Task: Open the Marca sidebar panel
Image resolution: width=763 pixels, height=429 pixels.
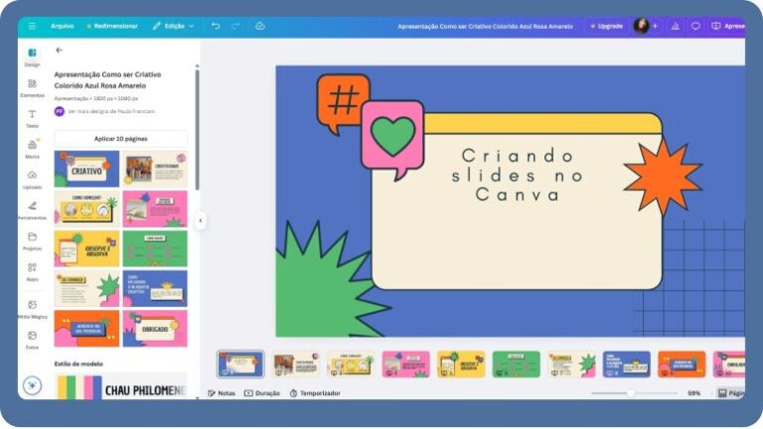Action: 32,149
